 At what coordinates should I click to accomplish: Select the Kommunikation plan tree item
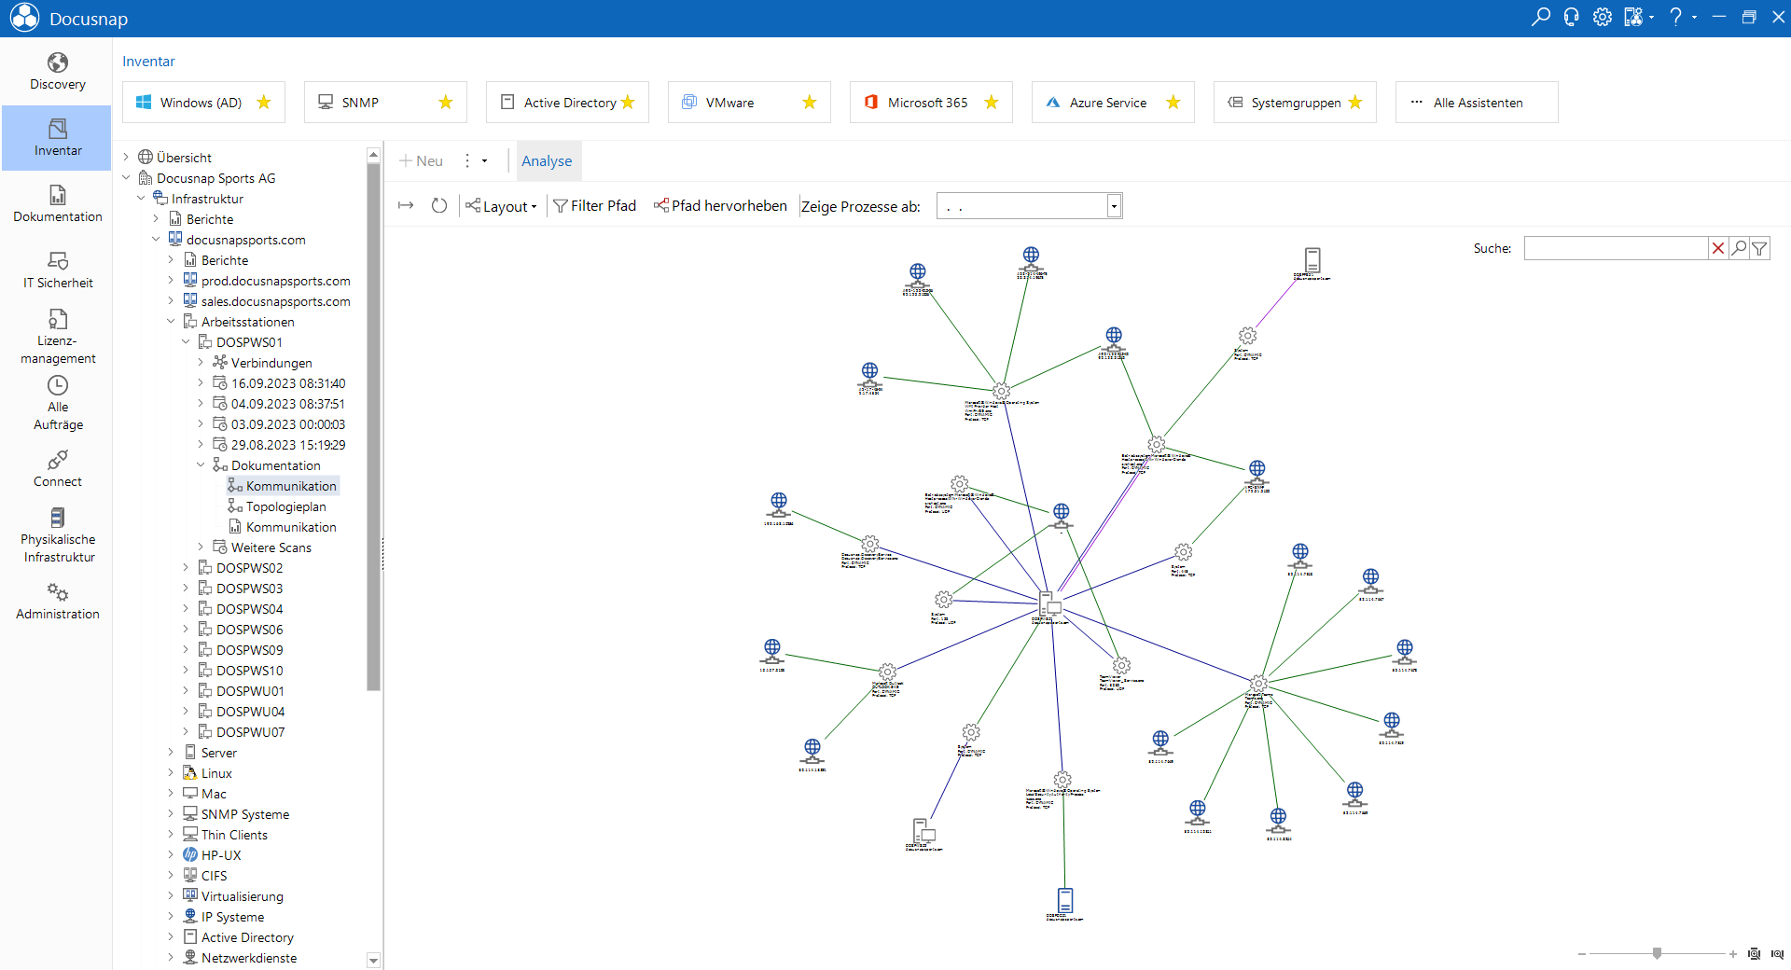click(x=283, y=486)
